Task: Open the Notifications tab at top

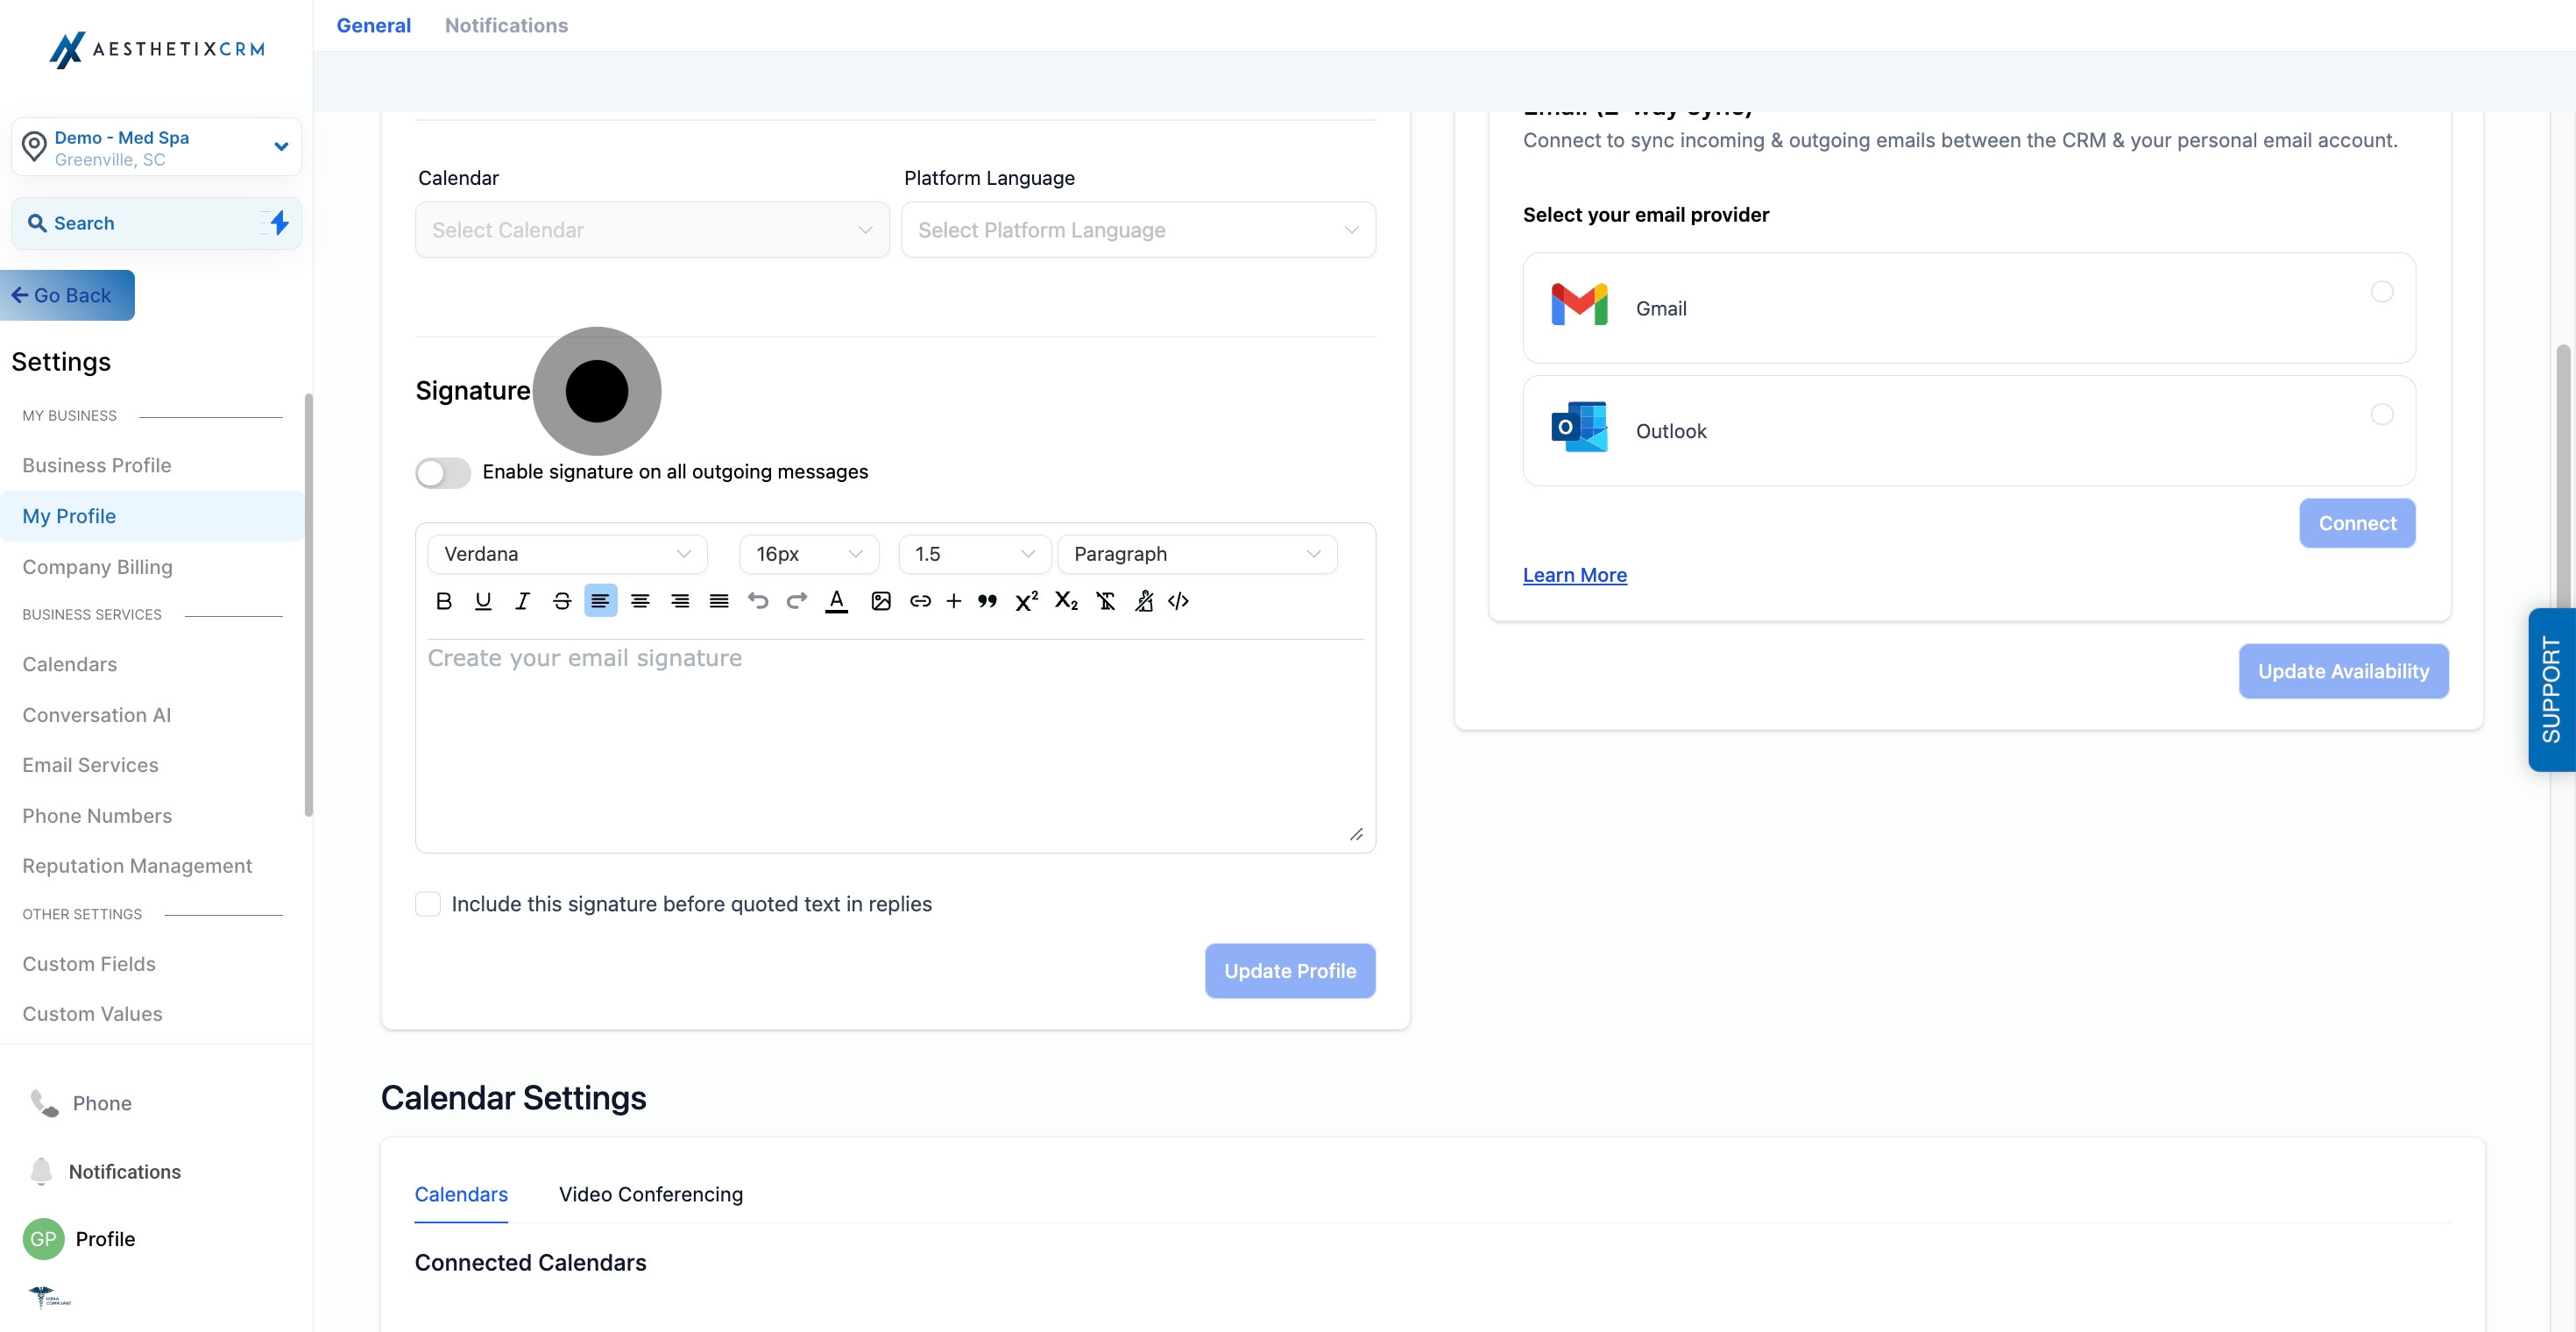Action: [506, 25]
